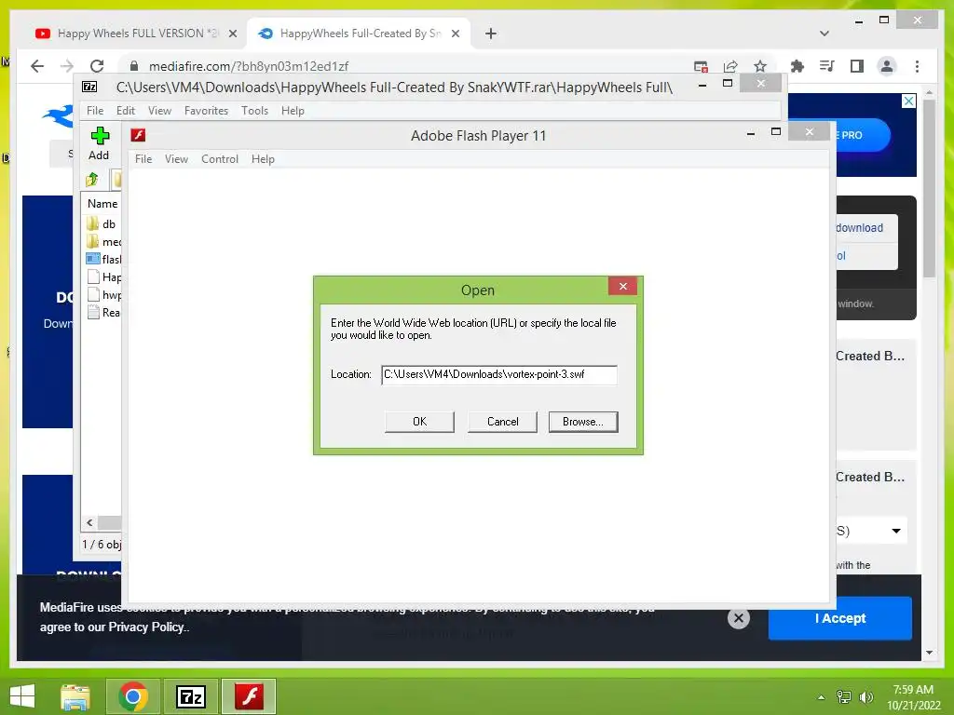Open Chrome extensions puzzle icon
The image size is (954, 715).
(797, 66)
